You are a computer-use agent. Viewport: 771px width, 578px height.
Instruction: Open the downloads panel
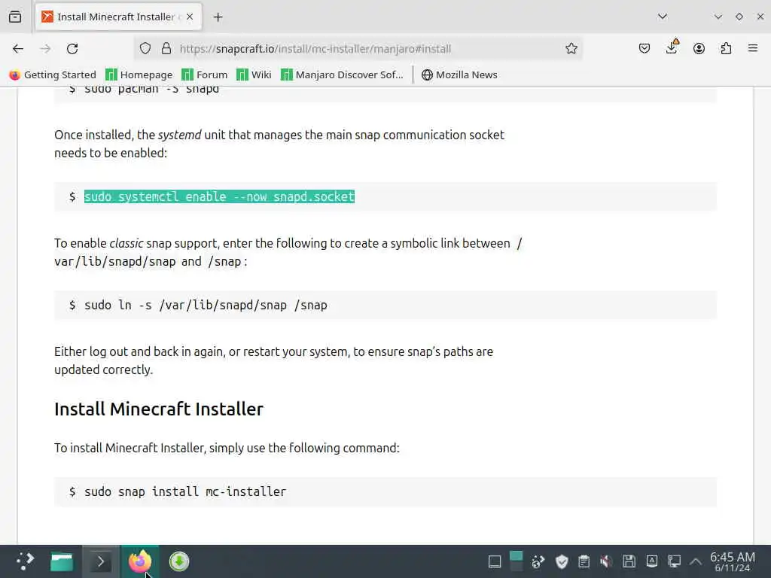(672, 47)
